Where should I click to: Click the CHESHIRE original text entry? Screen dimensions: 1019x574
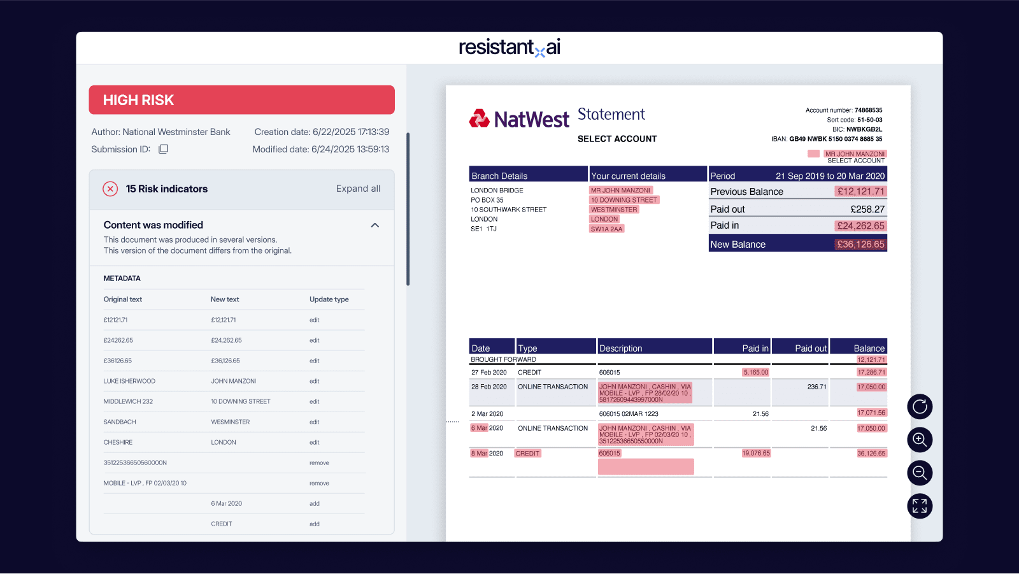tap(118, 442)
